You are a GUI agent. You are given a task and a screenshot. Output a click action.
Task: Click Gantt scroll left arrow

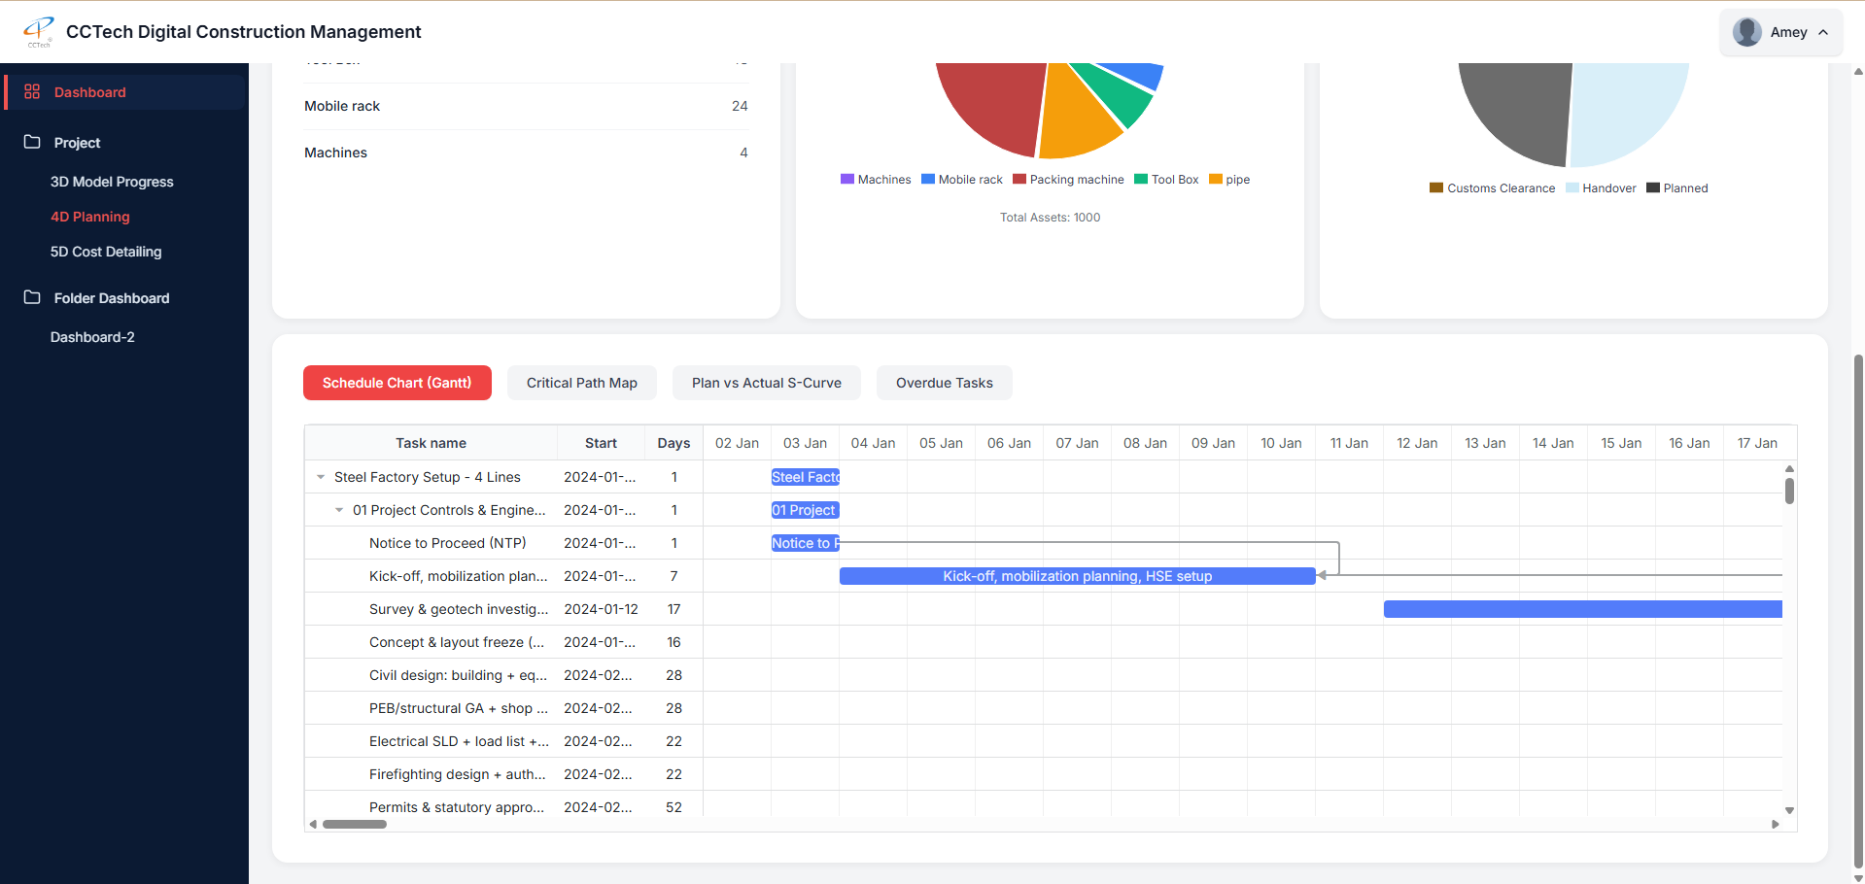coord(313,824)
